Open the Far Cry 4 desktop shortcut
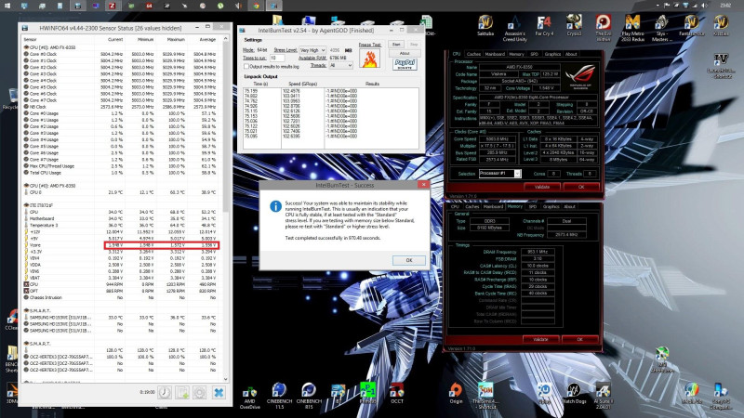 tap(544, 26)
